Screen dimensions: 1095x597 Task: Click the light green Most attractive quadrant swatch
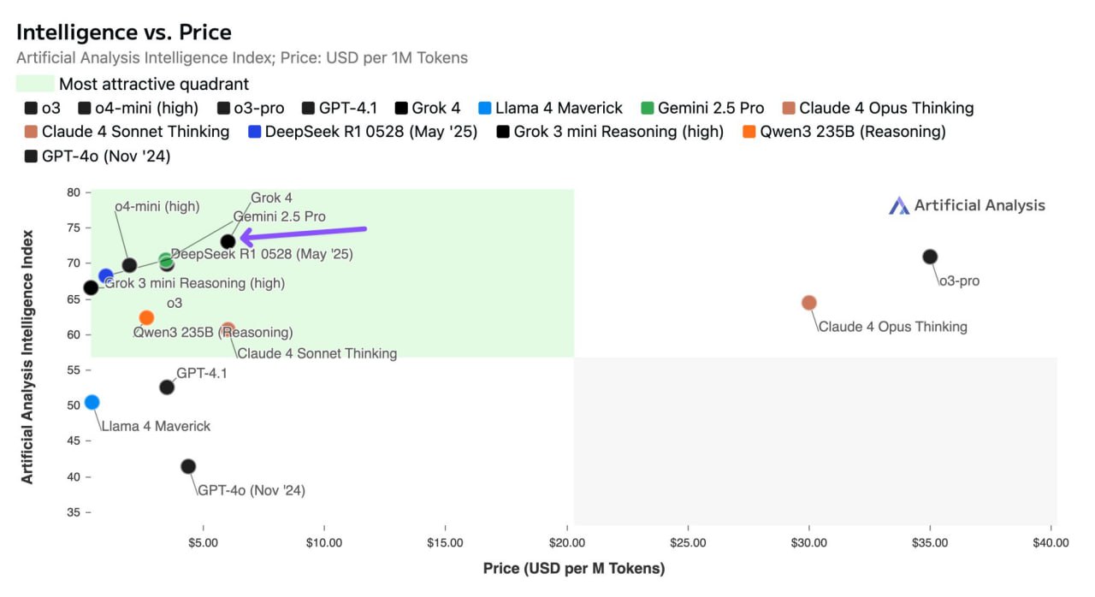point(35,84)
